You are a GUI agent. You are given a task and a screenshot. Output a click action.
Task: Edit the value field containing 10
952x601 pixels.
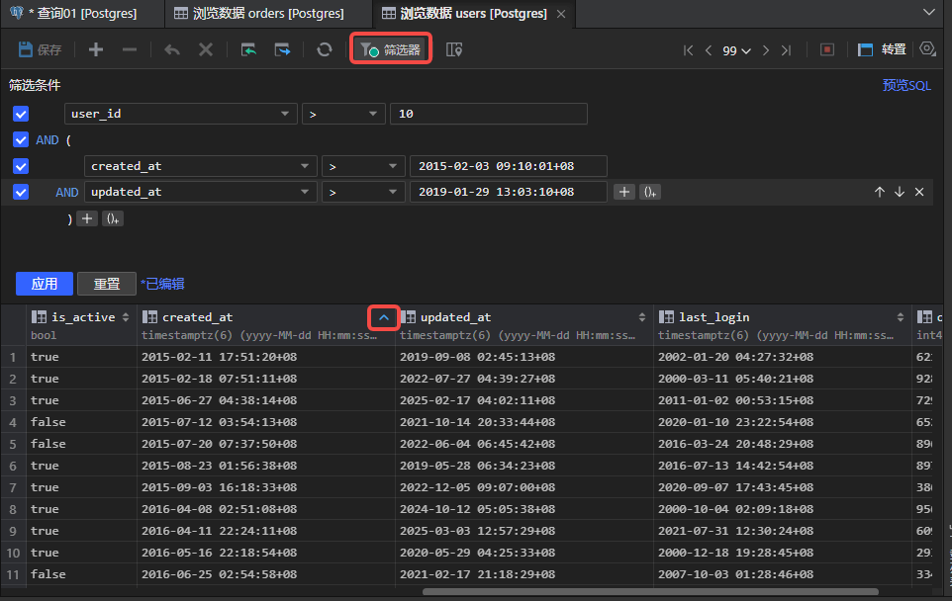[488, 114]
